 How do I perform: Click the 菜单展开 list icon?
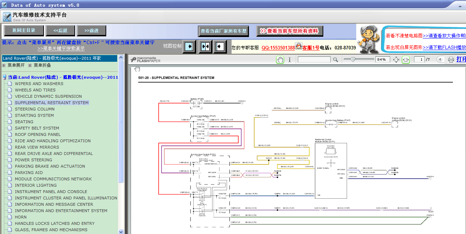click(x=4, y=65)
